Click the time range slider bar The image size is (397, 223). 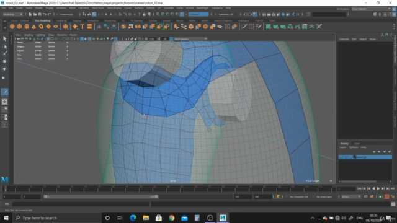tap(101, 196)
